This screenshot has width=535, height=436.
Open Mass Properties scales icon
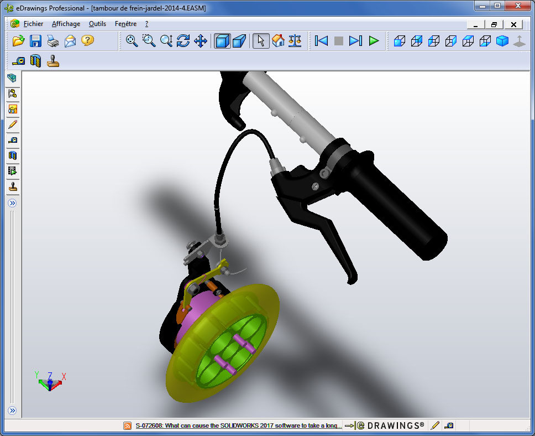point(295,40)
